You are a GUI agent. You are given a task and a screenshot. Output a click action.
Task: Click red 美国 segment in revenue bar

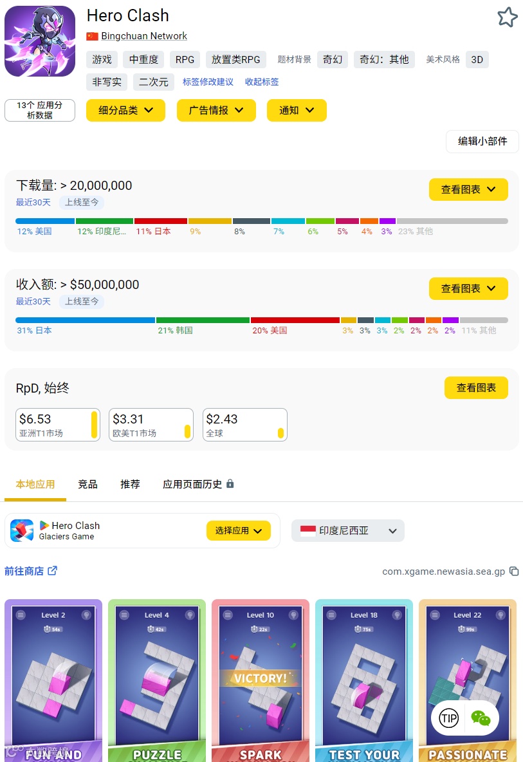[295, 321]
